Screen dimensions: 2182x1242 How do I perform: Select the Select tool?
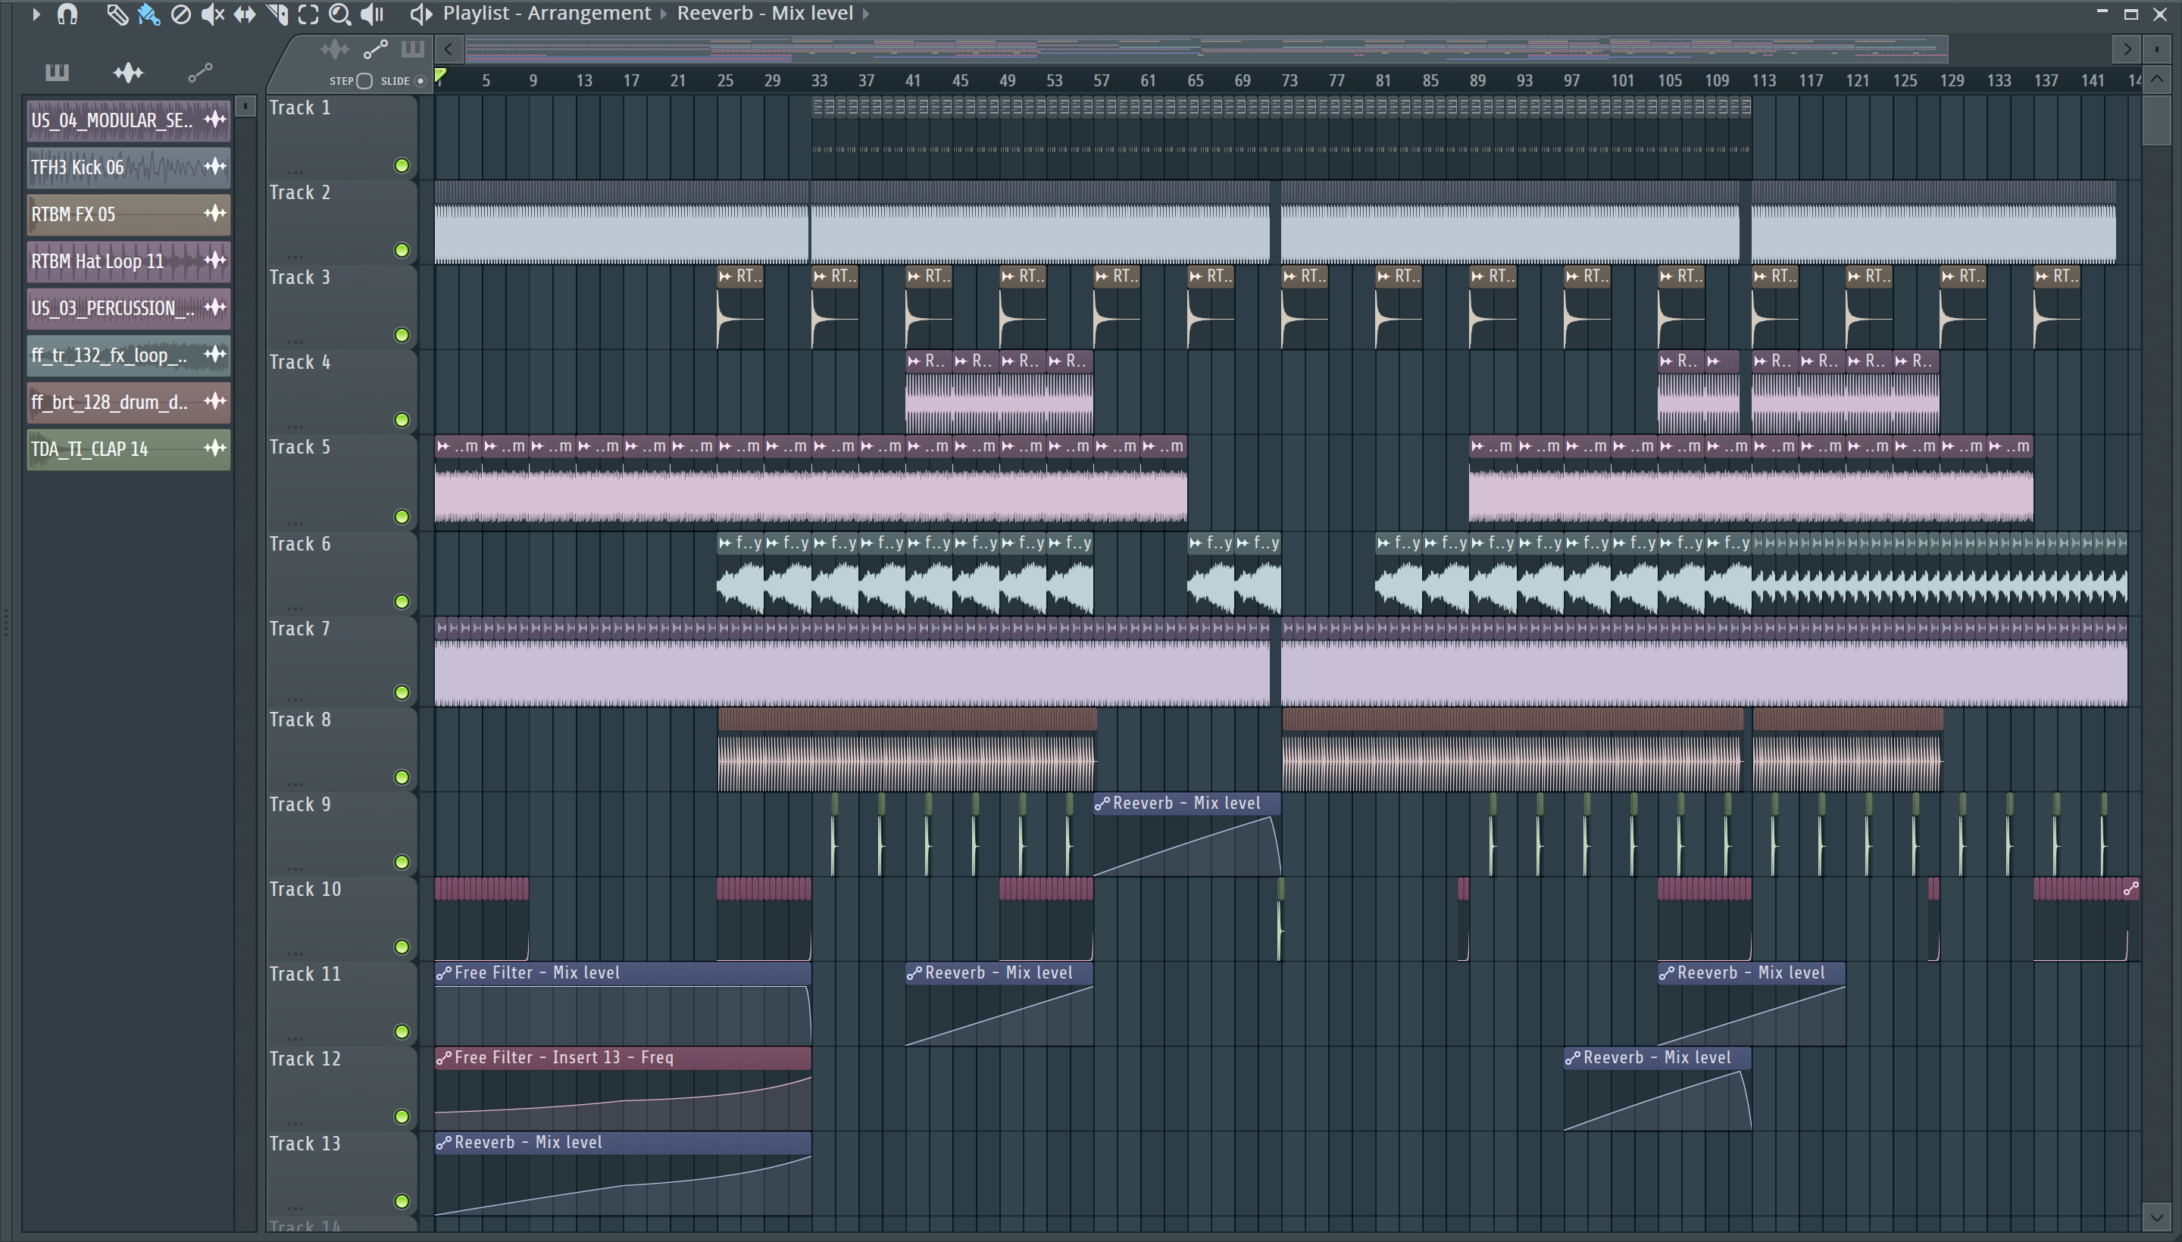[x=308, y=14]
